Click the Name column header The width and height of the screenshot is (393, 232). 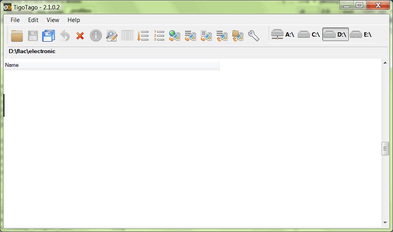[112, 65]
